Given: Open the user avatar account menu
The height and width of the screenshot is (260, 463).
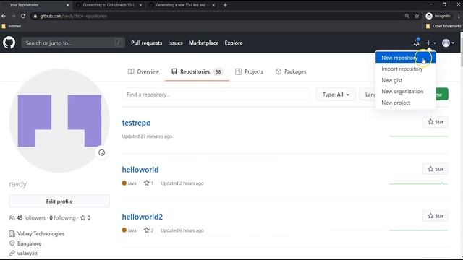Looking at the screenshot, I should pyautogui.click(x=448, y=43).
